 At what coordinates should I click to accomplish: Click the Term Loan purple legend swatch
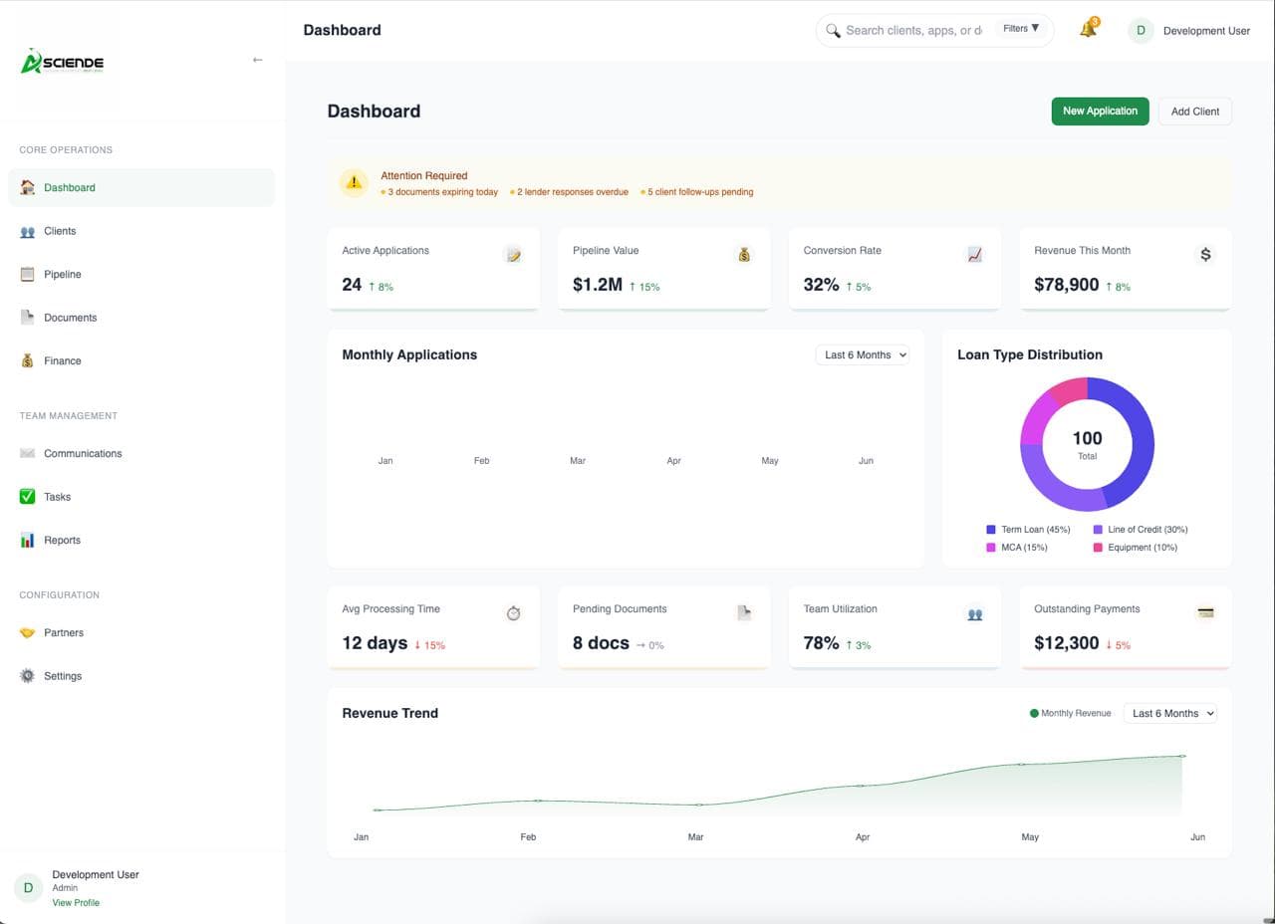[x=990, y=529]
